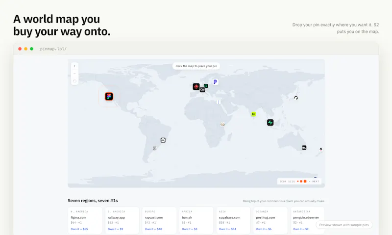392x235 pixels.
Task: Click the 'Preview shown with sample pins' badge
Action: pos(344,225)
